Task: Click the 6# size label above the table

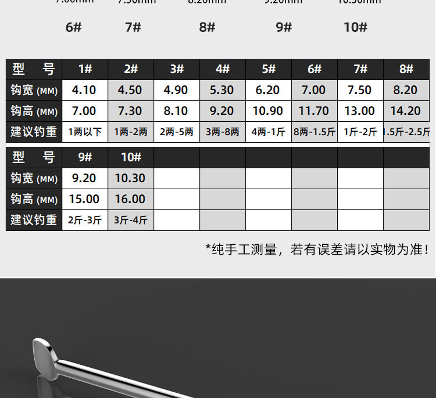Action: [74, 27]
